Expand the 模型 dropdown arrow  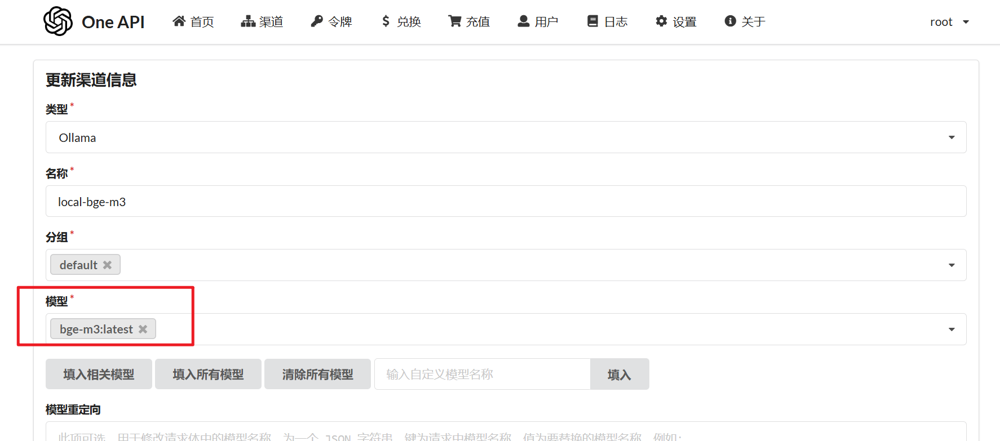[x=952, y=329]
